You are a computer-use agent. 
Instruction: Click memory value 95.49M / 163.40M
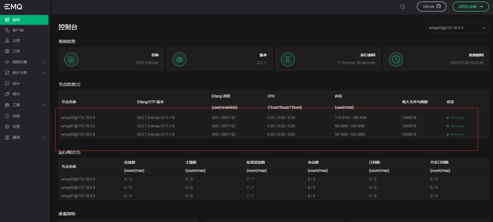[350, 126]
